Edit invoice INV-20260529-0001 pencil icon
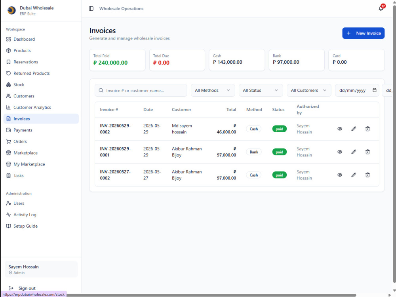396x297 pixels. 354,152
